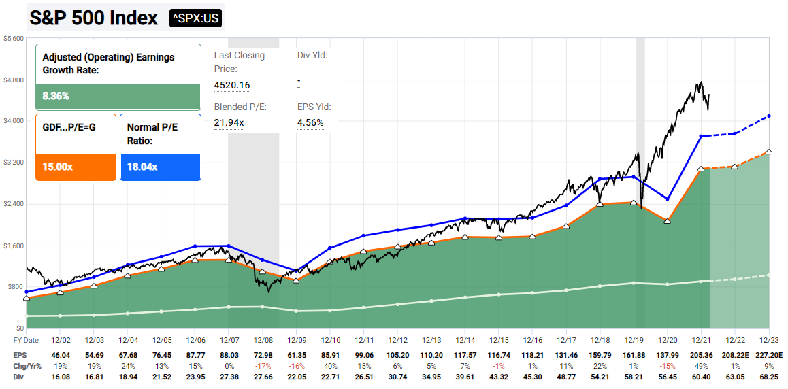
Task: Click EPS value 72.98 for 12/08
Action: tap(263, 355)
